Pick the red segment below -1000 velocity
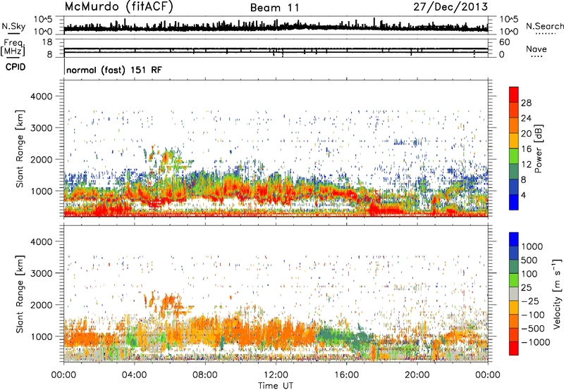Viewport: 564px width, 390px height. (x=514, y=348)
